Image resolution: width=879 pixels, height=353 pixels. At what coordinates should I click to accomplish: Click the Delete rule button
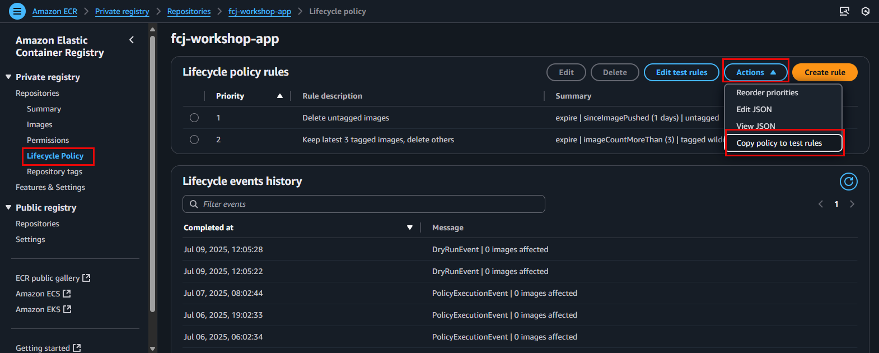click(615, 72)
